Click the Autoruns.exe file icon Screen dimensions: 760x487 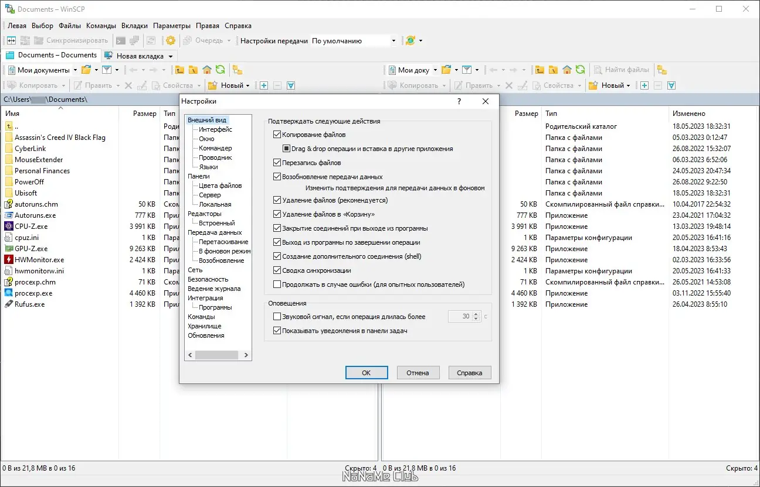[x=9, y=215]
